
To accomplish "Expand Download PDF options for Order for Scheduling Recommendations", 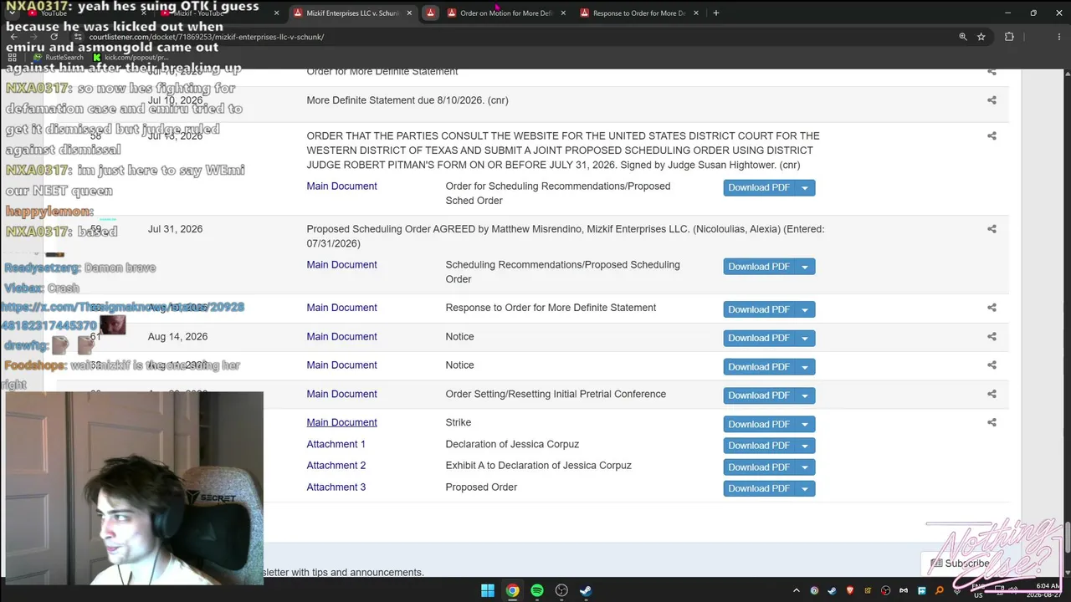I will click(x=805, y=188).
